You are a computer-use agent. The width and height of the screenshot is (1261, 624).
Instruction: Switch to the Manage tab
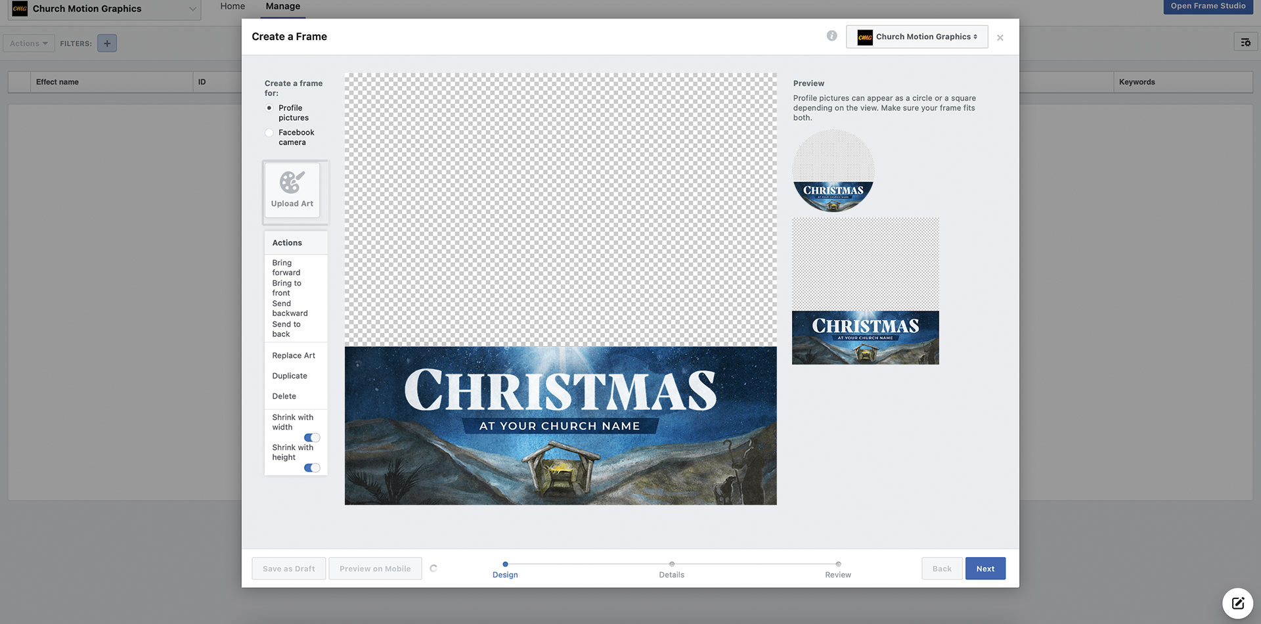click(x=282, y=7)
